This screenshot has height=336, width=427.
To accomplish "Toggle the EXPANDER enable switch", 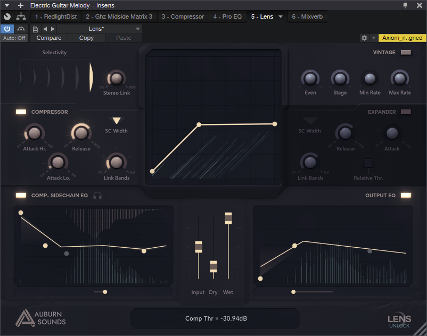I will coord(406,112).
